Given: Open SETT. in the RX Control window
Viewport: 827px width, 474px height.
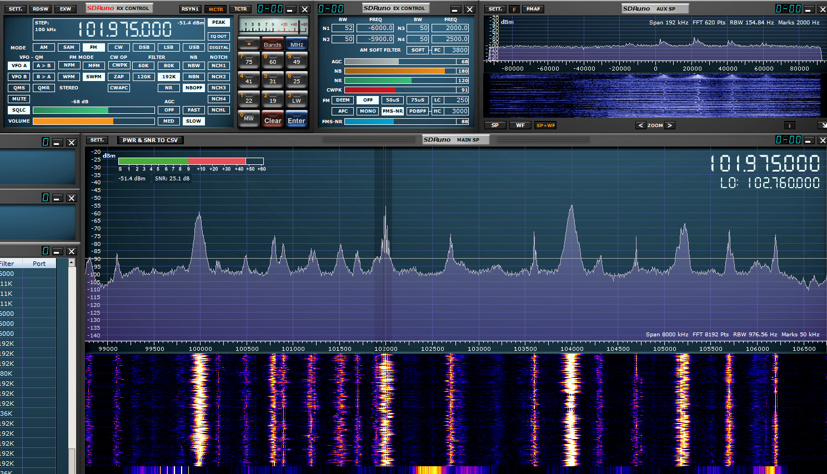Looking at the screenshot, I should point(16,9).
